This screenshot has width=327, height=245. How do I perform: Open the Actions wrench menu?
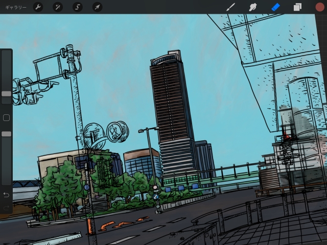[x=38, y=7]
